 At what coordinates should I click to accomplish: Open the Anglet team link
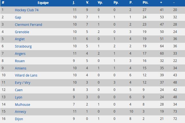click(x=20, y=39)
